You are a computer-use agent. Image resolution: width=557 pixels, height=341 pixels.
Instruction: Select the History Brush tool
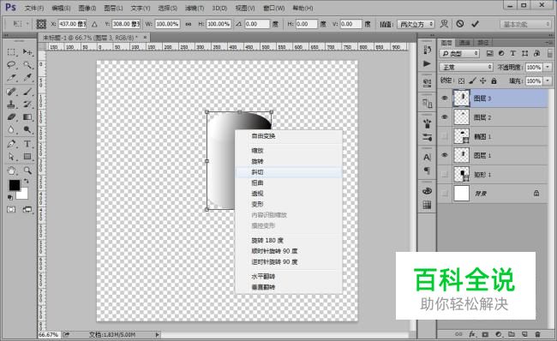pyautogui.click(x=27, y=105)
